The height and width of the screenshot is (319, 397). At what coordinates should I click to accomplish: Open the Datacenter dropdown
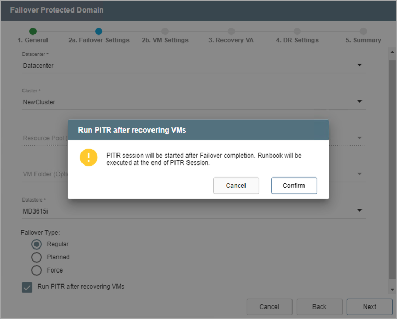[x=359, y=65]
